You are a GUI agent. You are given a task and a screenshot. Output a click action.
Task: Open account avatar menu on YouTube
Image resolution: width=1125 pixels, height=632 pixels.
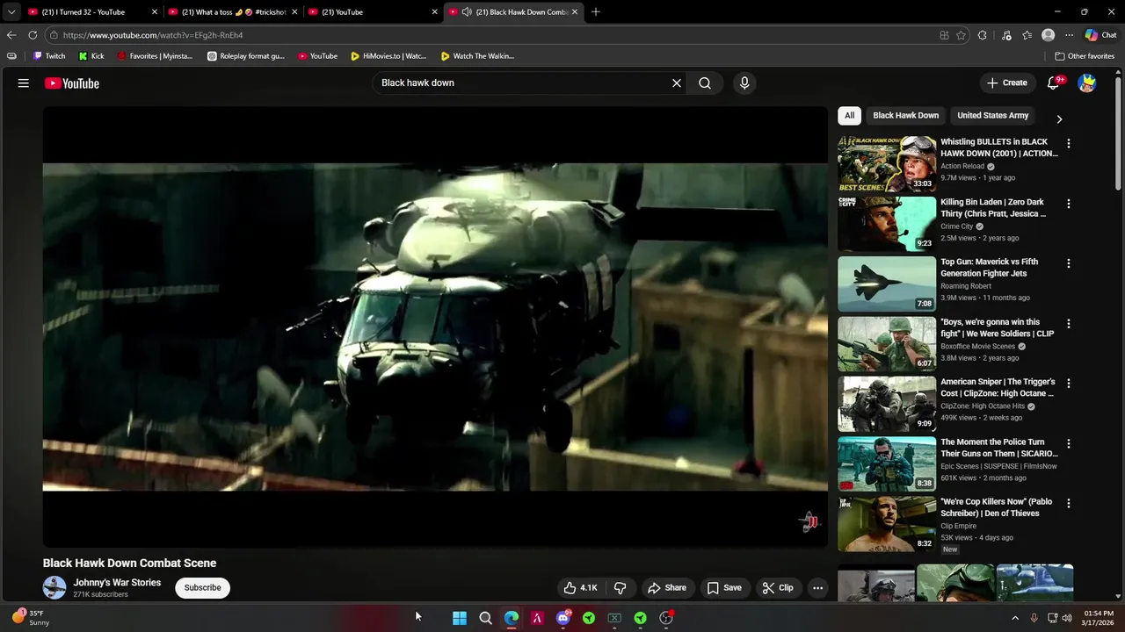click(1087, 83)
